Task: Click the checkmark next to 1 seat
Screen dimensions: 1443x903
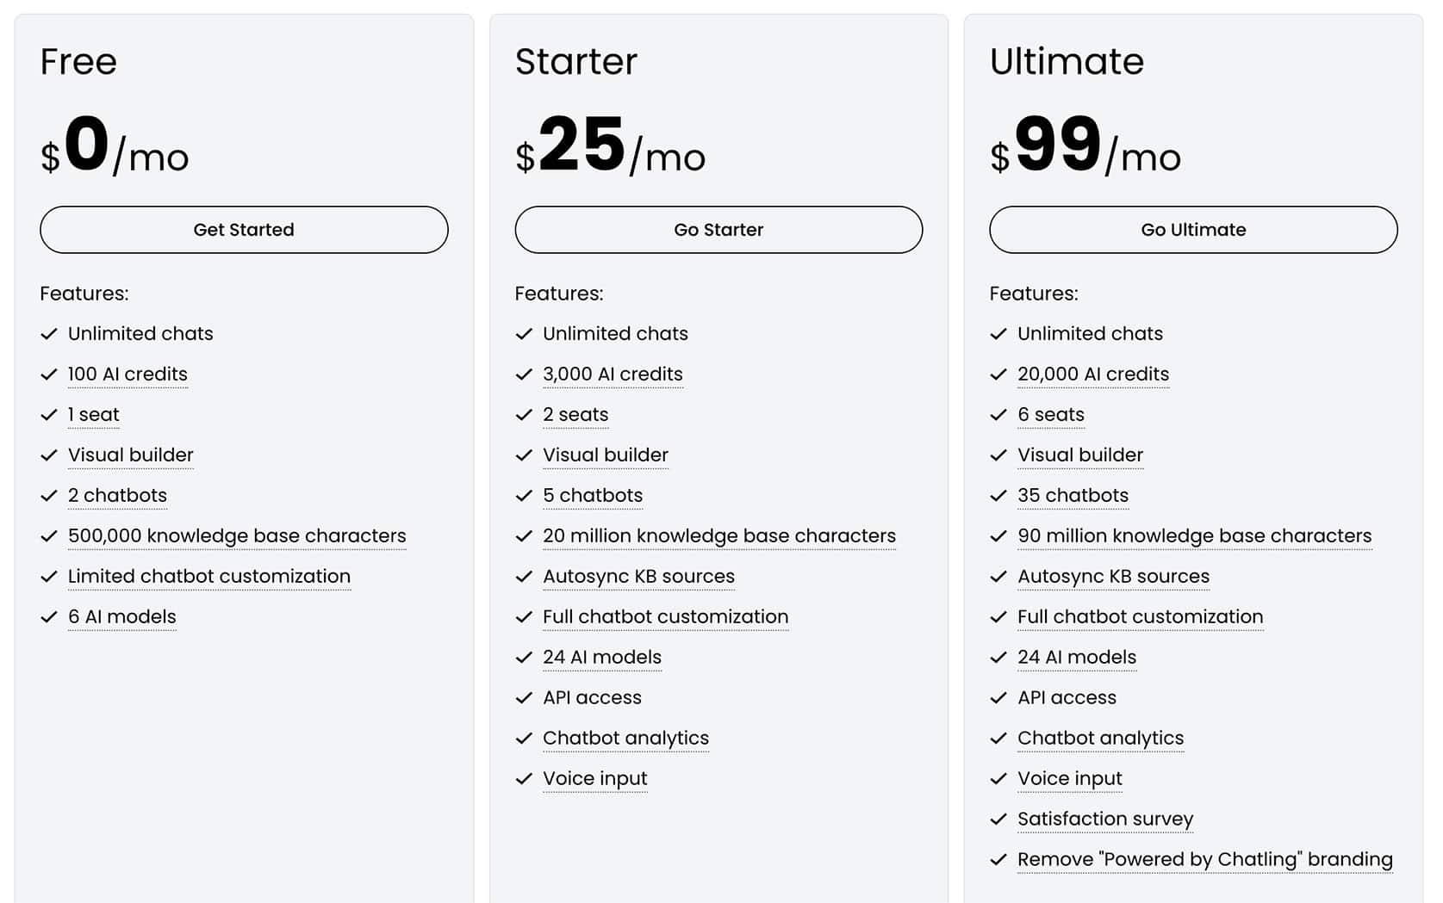Action: click(x=49, y=415)
